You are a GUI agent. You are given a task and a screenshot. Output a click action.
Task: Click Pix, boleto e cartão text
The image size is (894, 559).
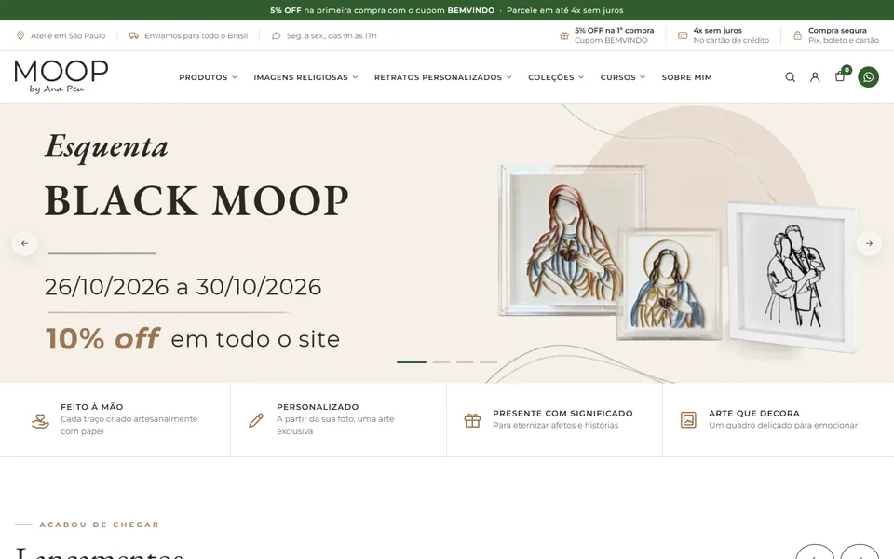pos(844,40)
